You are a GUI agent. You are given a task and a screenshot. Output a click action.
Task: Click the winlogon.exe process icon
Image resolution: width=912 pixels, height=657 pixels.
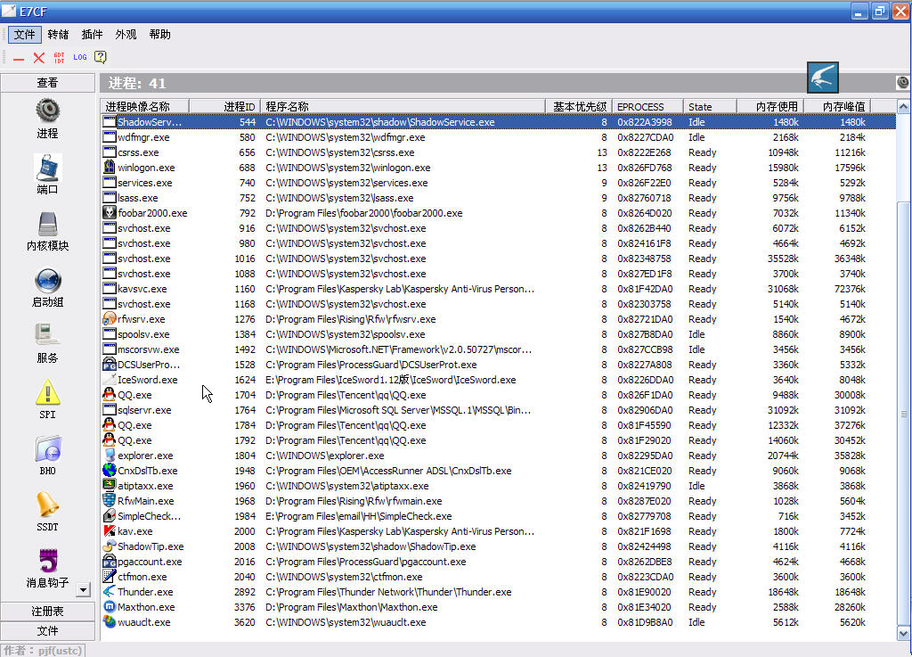pos(109,168)
